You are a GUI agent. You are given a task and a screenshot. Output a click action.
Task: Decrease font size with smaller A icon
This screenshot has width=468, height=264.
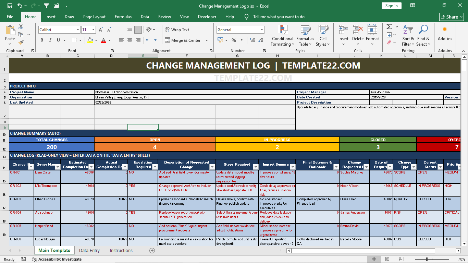point(109,30)
